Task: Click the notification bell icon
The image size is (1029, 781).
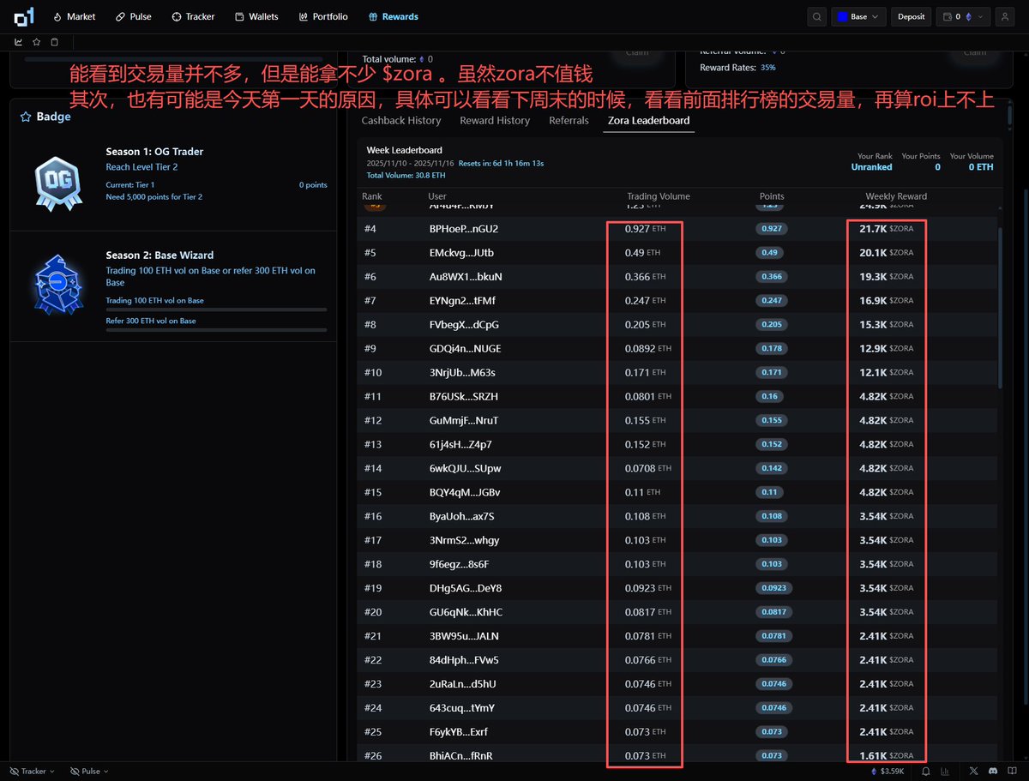Action: tap(926, 771)
